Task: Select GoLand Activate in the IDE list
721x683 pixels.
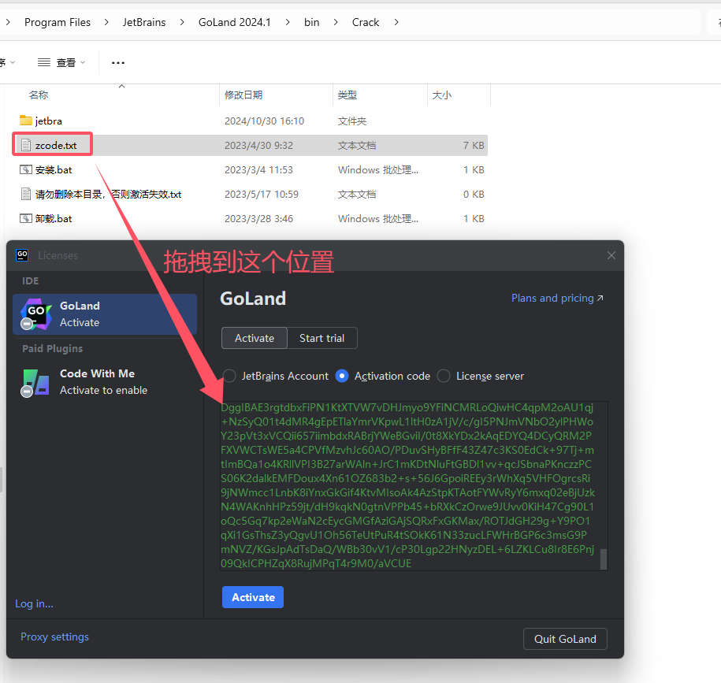Action: 105,314
